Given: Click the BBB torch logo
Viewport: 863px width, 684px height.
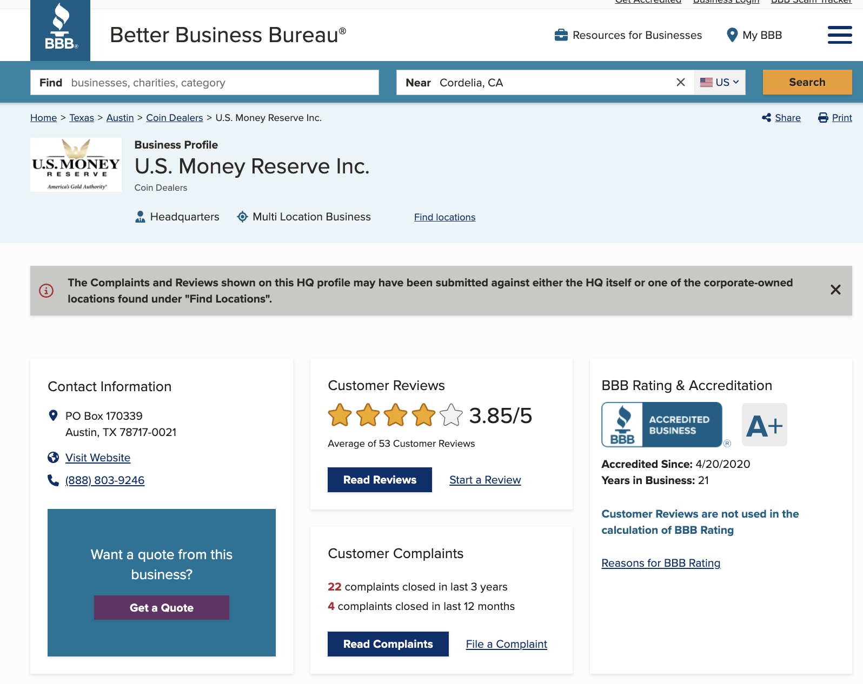Looking at the screenshot, I should (60, 30).
